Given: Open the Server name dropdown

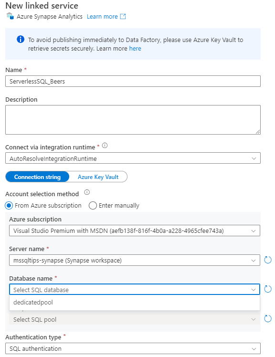Looking at the screenshot, I should [x=135, y=260].
